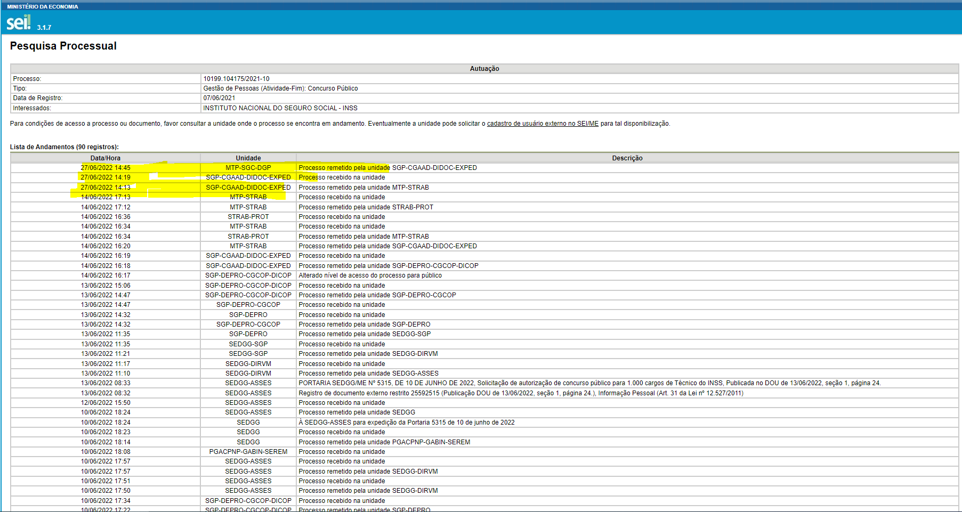Image resolution: width=962 pixels, height=512 pixels.
Task: Click description remetido pela unidade STRAB-PROT
Action: [366, 207]
